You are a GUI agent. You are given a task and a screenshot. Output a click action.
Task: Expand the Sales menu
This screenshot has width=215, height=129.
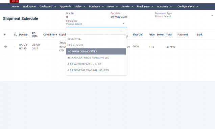(80, 6)
